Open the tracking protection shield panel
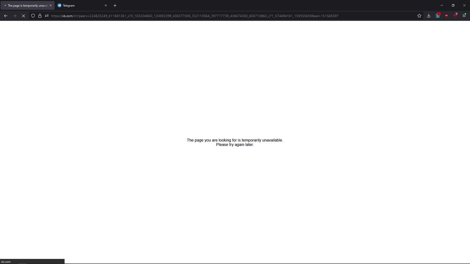Screen dimensions: 470x264 (33, 16)
